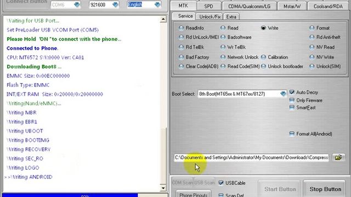Image resolution: width=351 pixels, height=197 pixels.
Task: Click 'Downloading Boot8 ...' log line
Action: coord(34,67)
